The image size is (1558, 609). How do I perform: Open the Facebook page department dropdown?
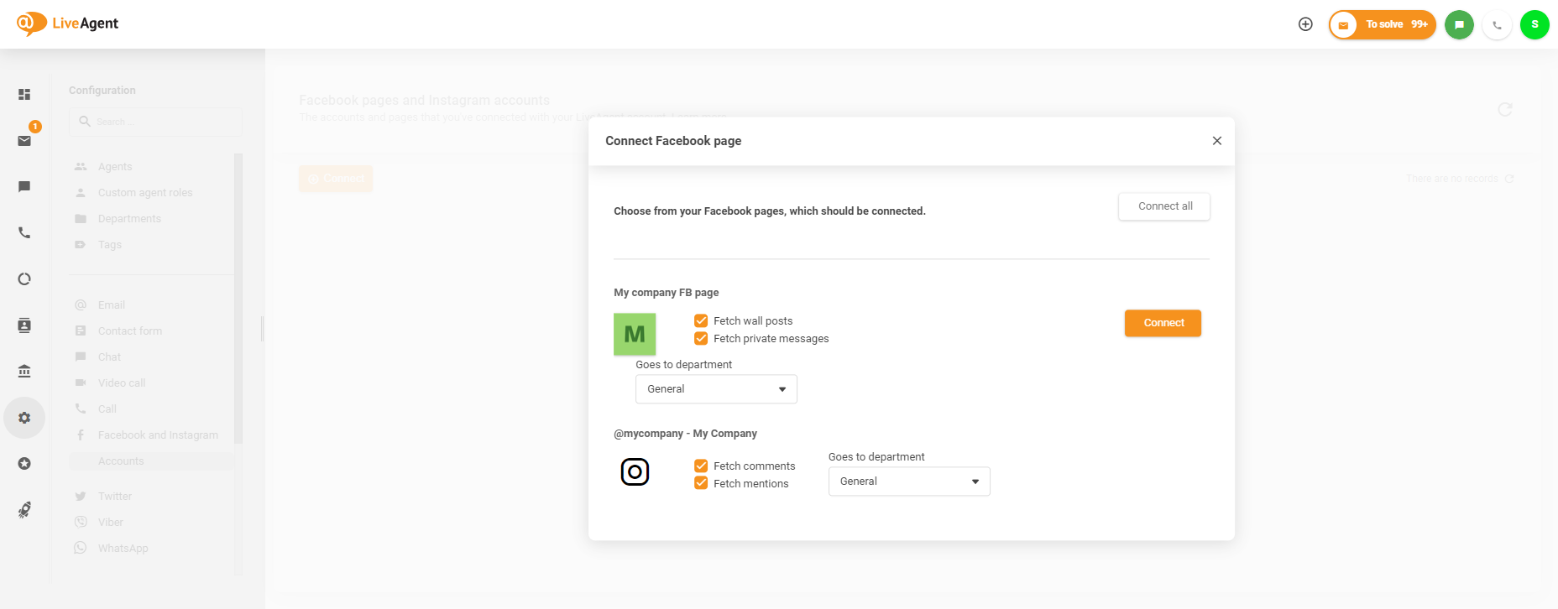716,389
